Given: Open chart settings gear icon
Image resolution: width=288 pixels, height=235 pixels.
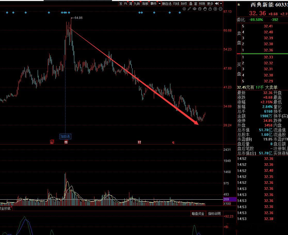Looking at the screenshot, I should (184, 9).
